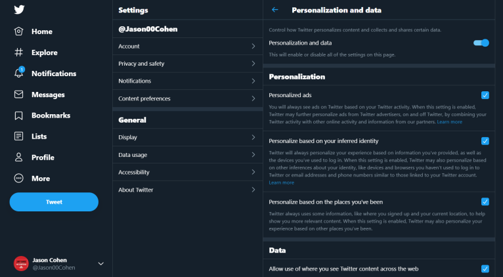The width and height of the screenshot is (503, 277).
Task: Open Home via house icon
Action: tap(18, 32)
